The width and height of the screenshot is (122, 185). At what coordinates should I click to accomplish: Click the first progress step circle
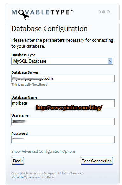(x=99, y=12)
